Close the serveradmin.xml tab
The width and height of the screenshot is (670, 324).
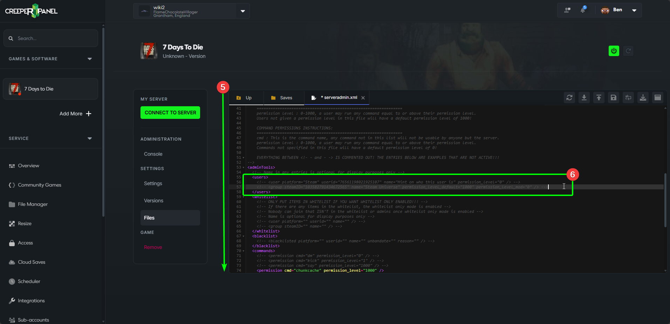click(x=363, y=98)
